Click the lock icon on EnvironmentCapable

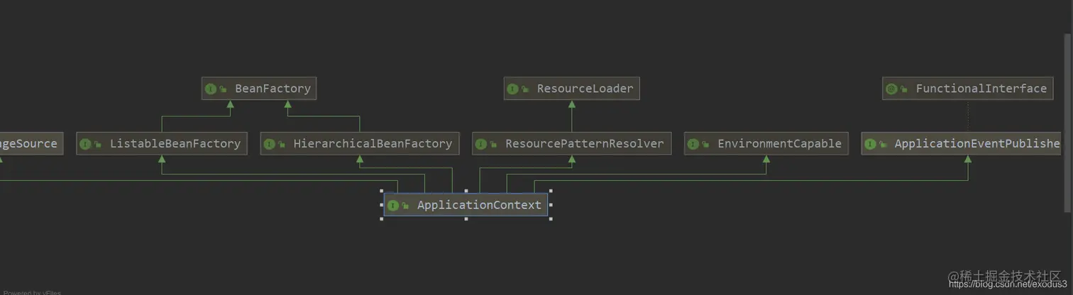click(x=705, y=145)
